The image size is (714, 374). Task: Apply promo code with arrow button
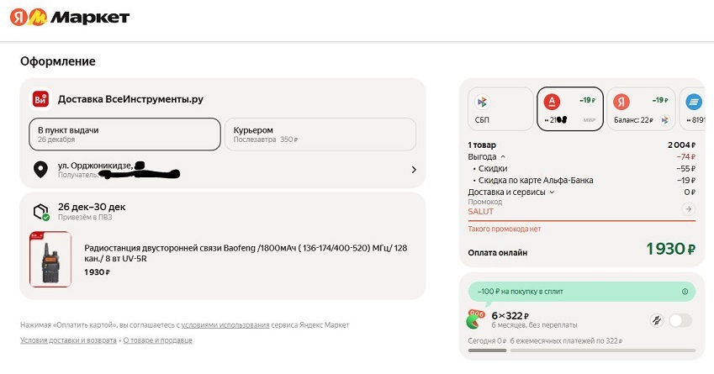pos(689,208)
